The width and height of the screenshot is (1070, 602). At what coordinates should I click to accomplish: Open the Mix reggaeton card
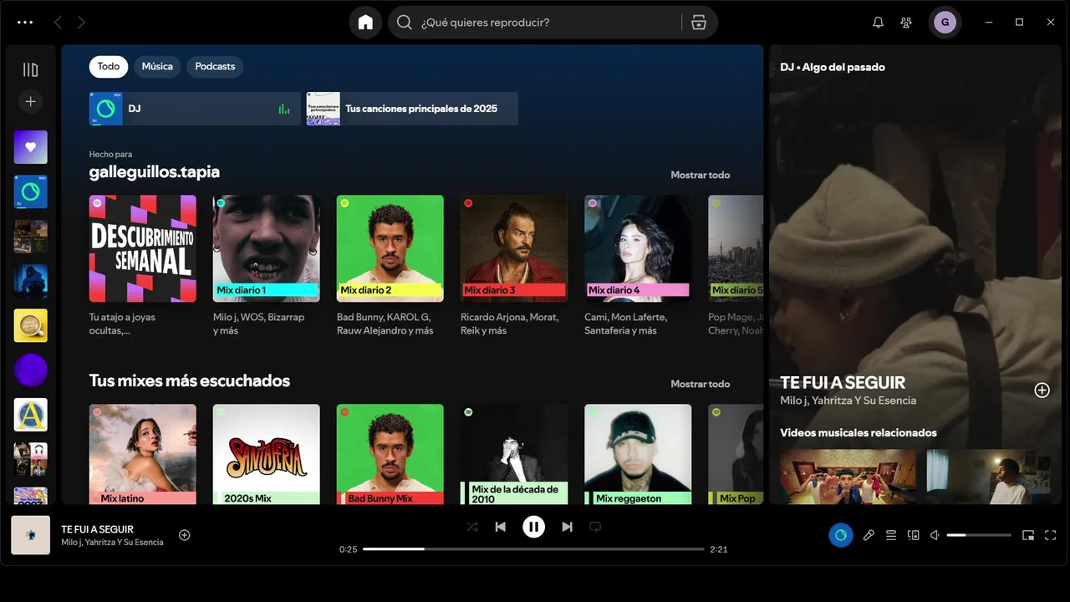pos(638,454)
